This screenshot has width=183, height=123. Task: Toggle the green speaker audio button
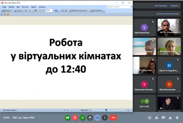[67, 118]
